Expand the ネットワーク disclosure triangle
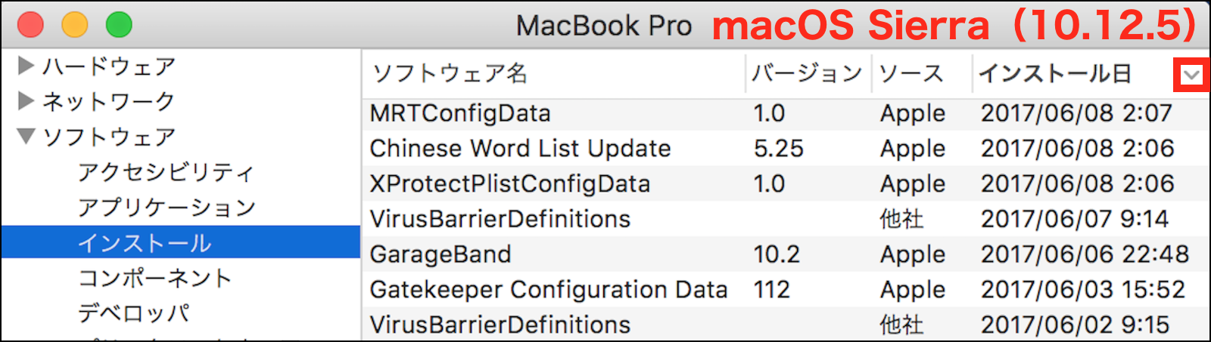 click(x=26, y=100)
